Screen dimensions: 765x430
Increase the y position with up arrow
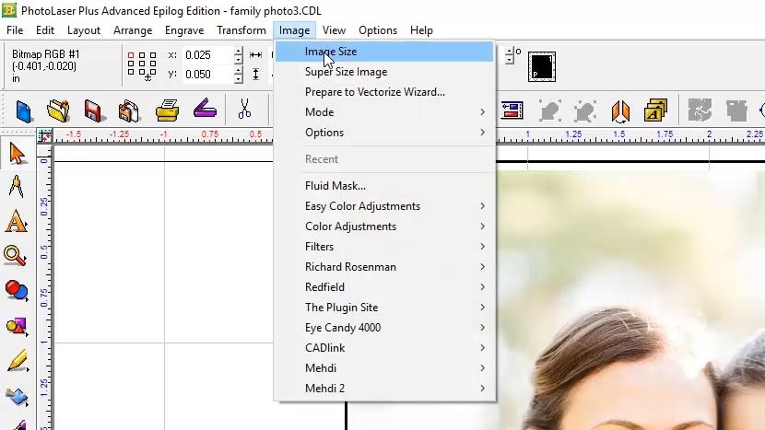239,70
